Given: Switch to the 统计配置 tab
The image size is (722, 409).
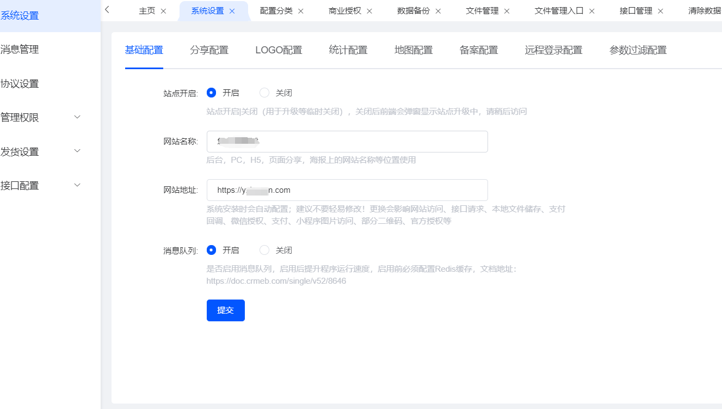Looking at the screenshot, I should click(x=348, y=50).
